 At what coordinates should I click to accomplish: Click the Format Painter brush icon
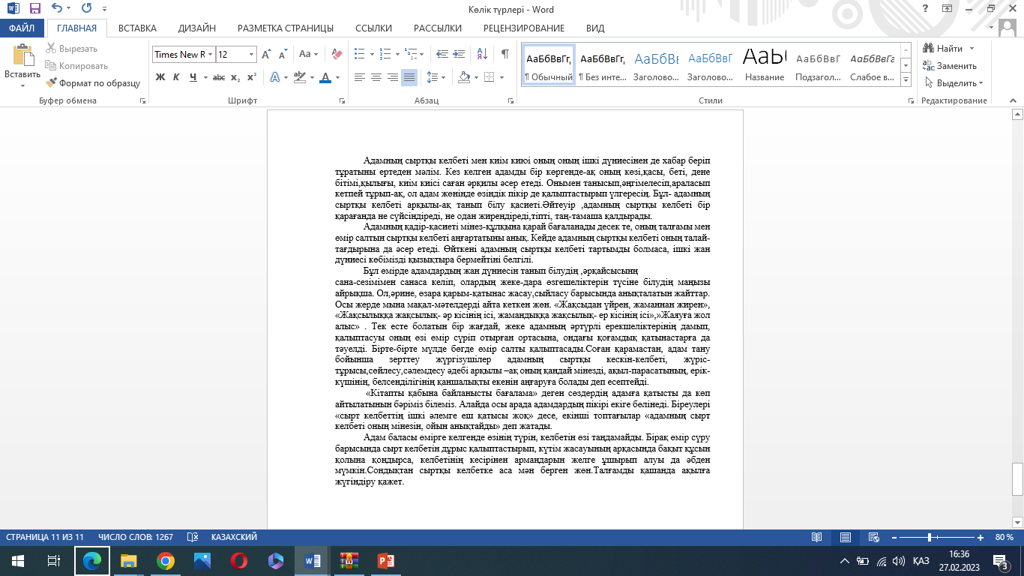pos(52,83)
